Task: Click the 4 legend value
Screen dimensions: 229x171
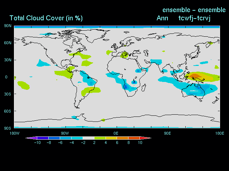Action: click(106, 142)
